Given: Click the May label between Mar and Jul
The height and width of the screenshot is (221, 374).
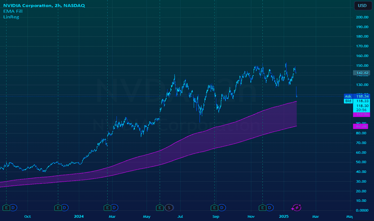Looking at the screenshot, I should 146,217.
